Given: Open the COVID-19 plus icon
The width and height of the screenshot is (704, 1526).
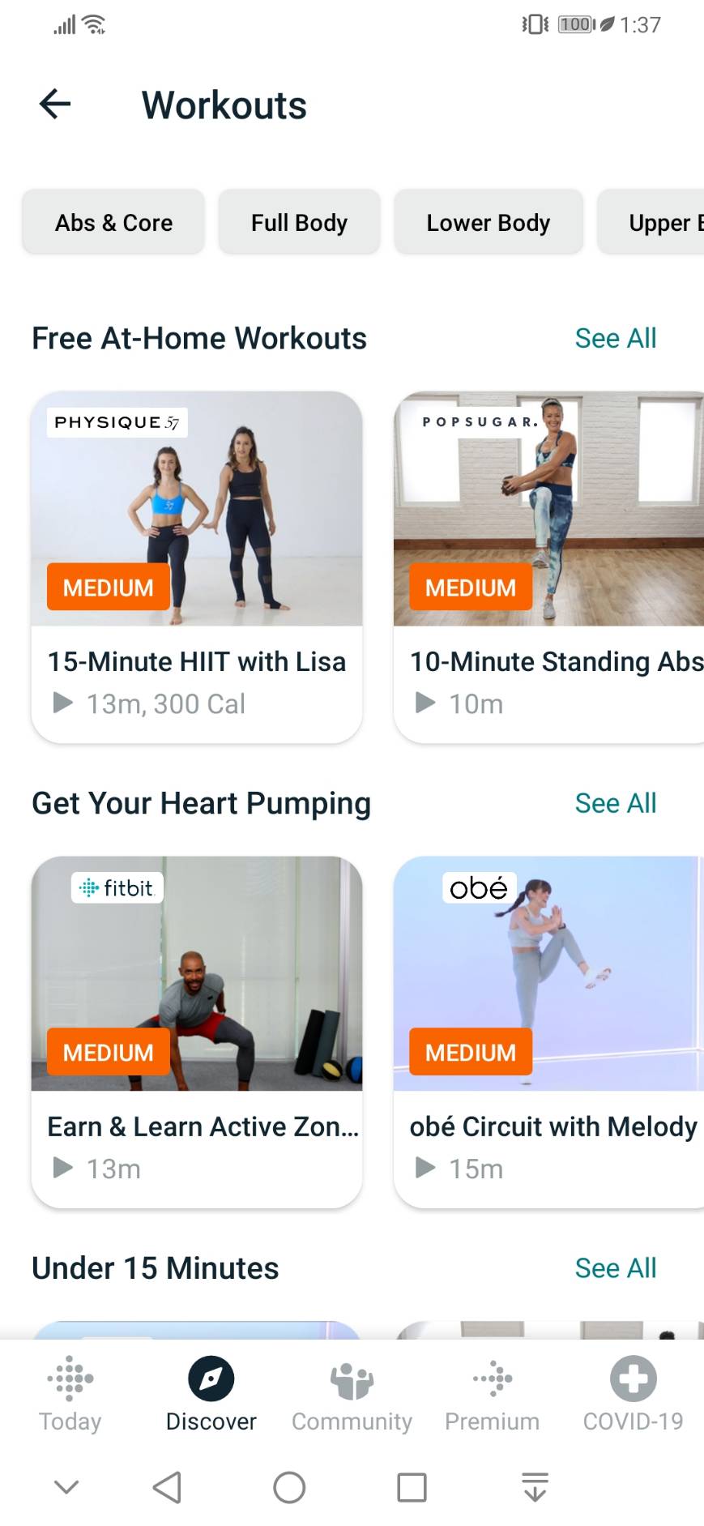Looking at the screenshot, I should [634, 1378].
